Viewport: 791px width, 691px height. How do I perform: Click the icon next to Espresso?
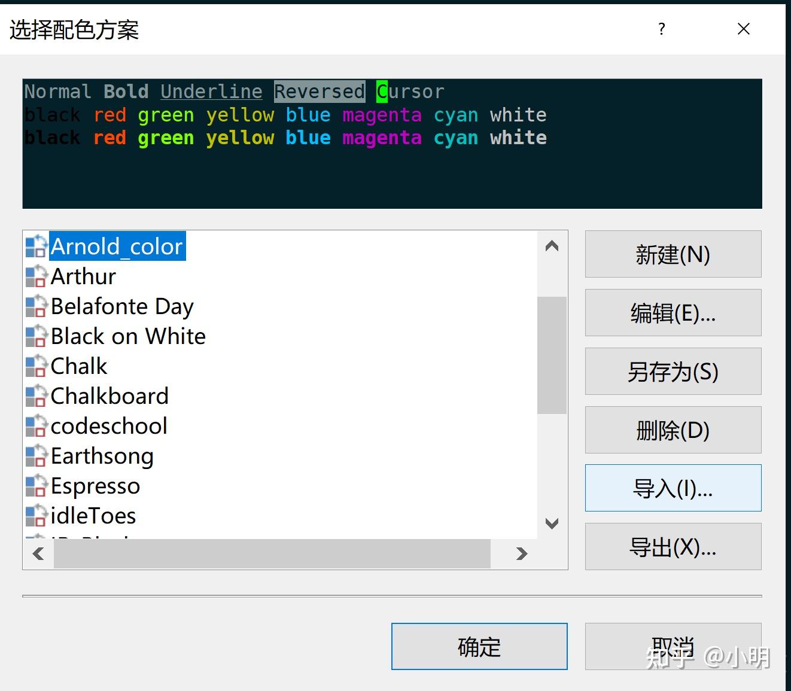click(35, 486)
